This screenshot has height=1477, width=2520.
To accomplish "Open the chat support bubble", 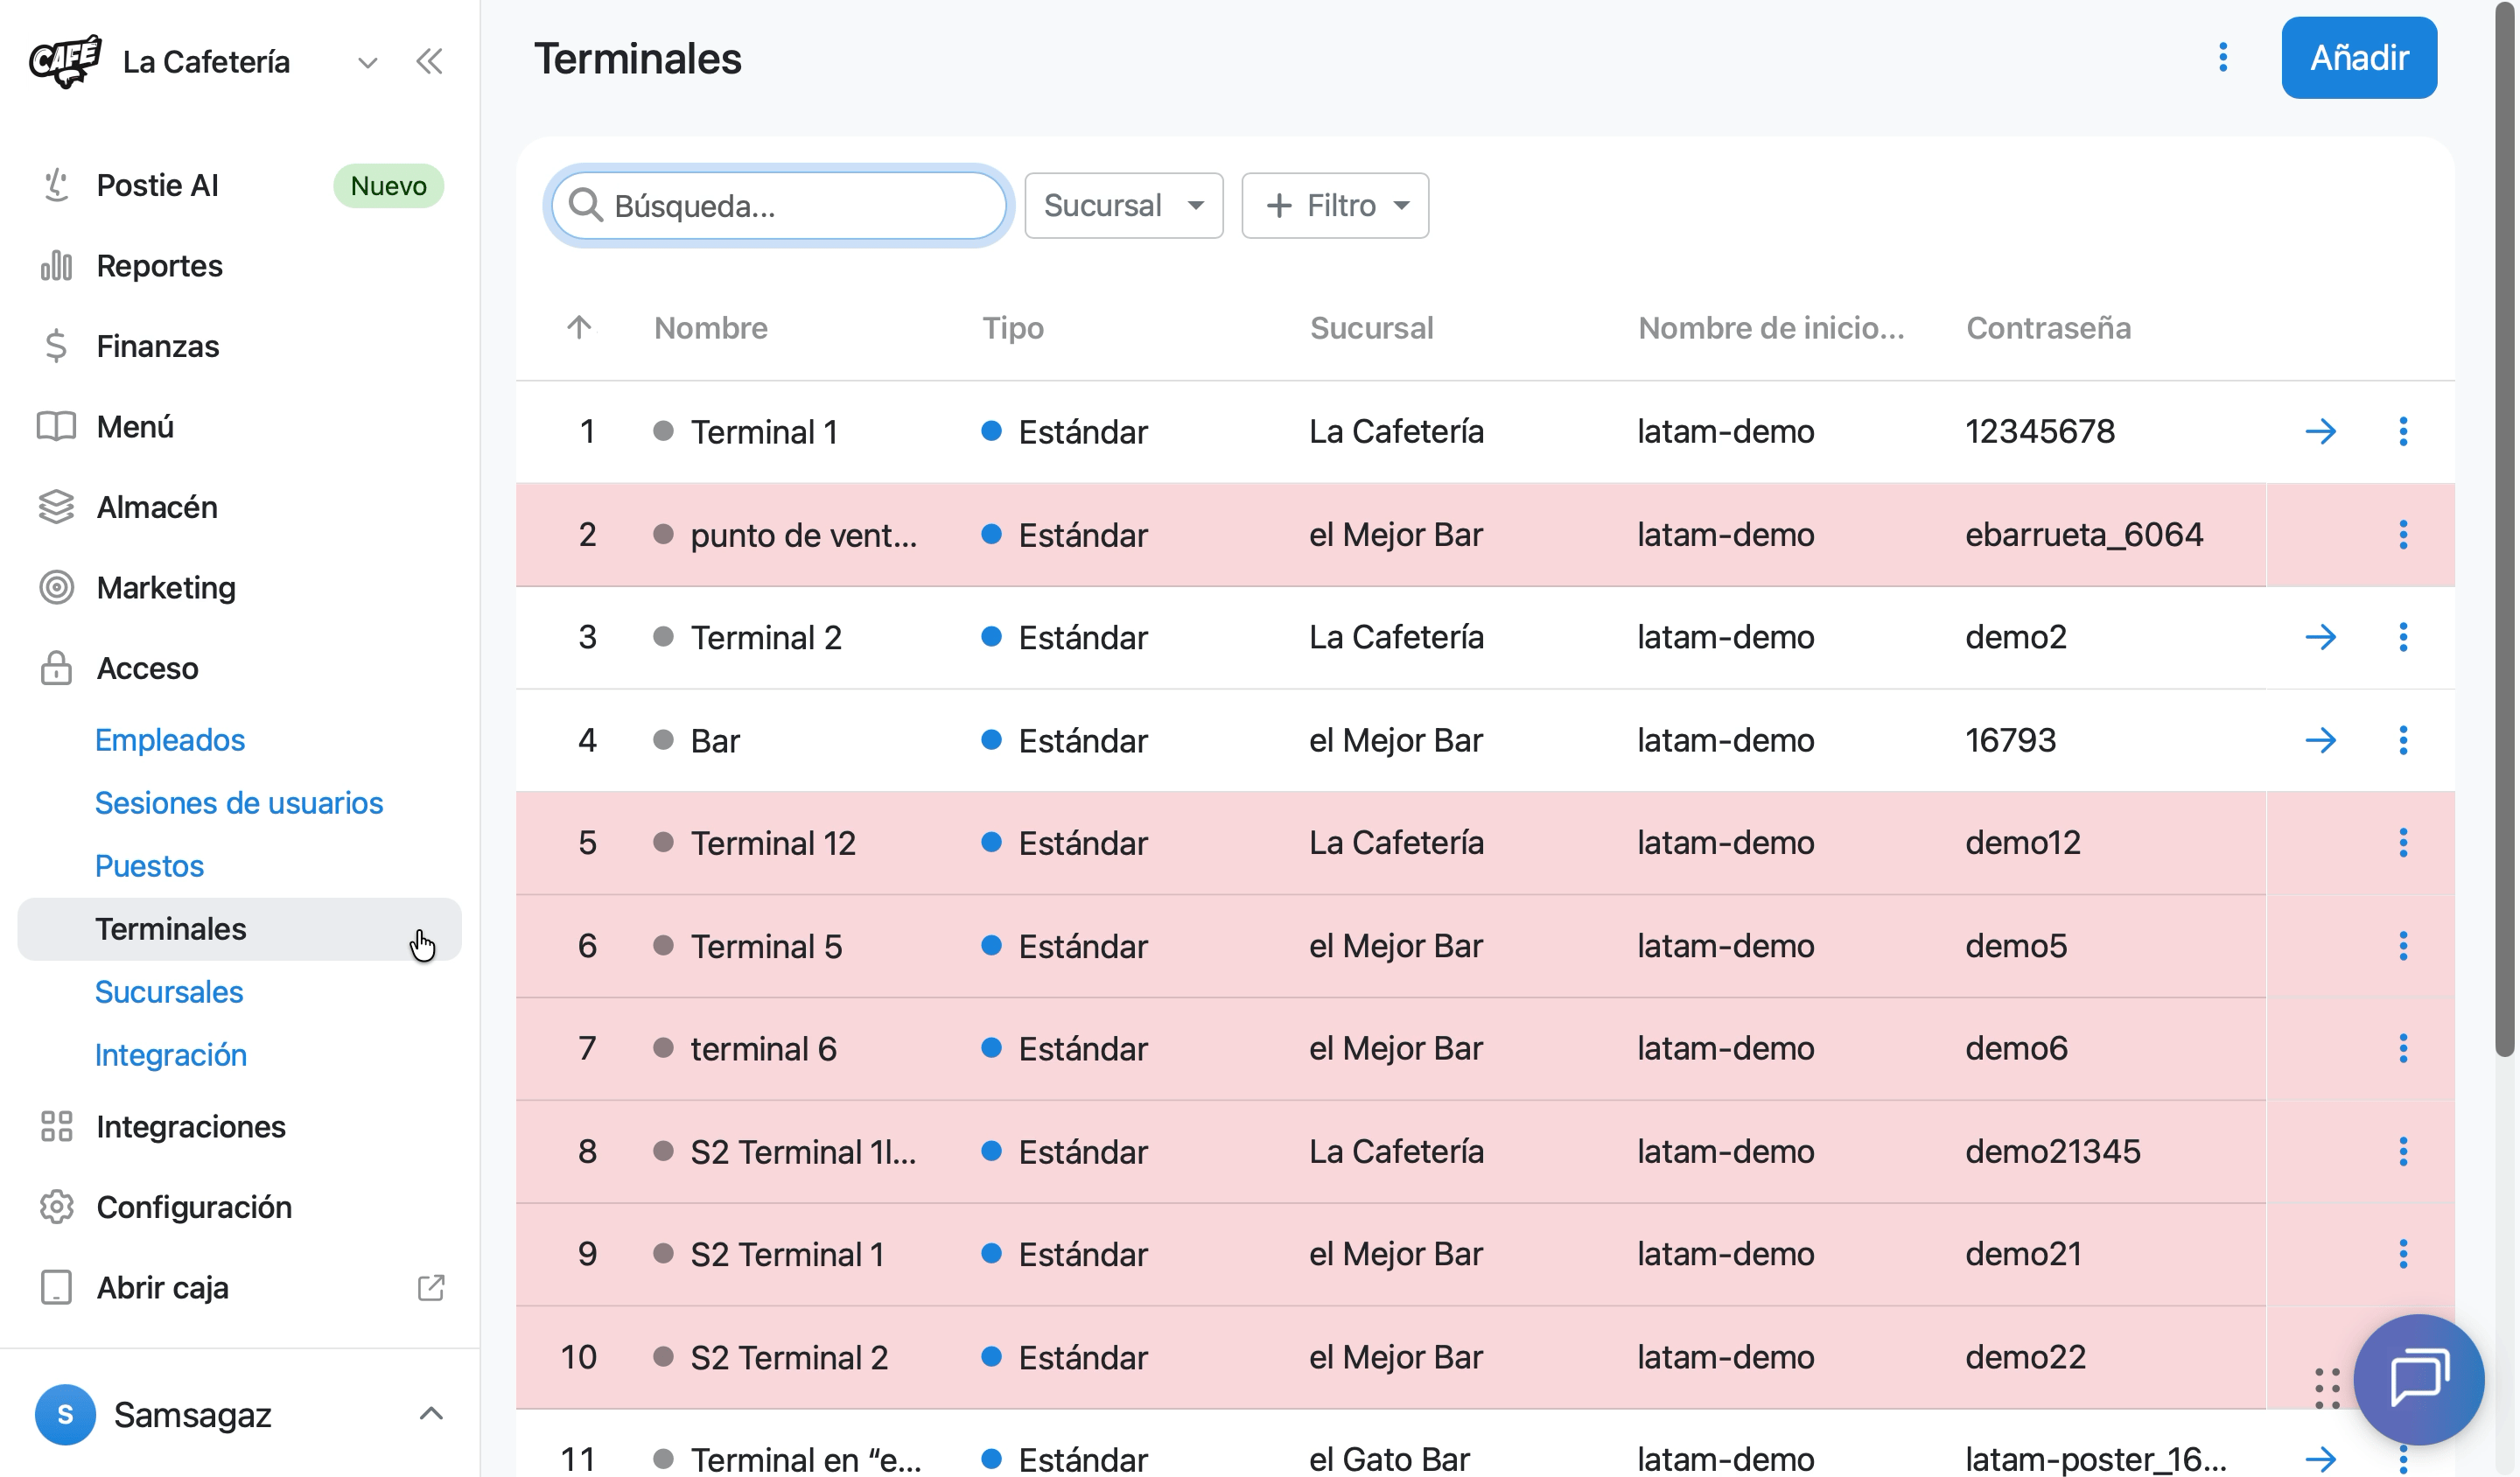I will (2419, 1379).
